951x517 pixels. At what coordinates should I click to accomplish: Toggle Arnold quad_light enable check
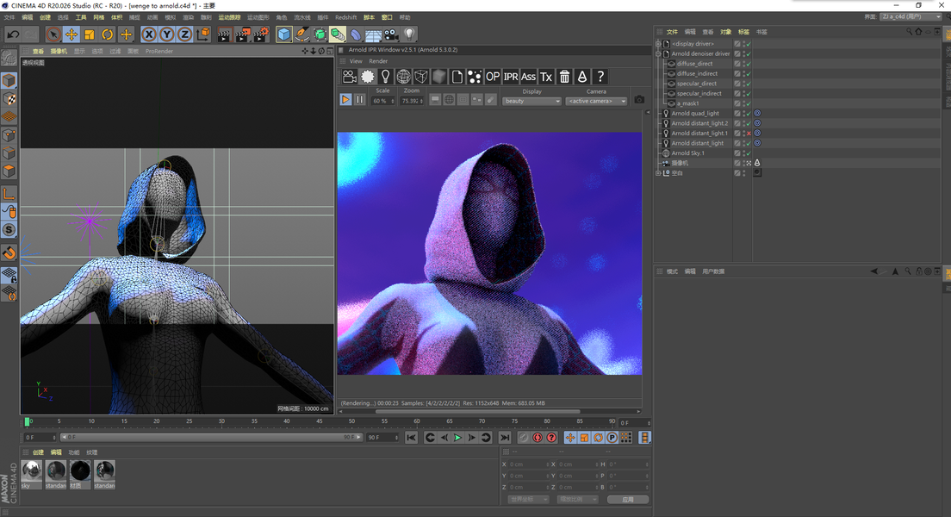point(749,114)
